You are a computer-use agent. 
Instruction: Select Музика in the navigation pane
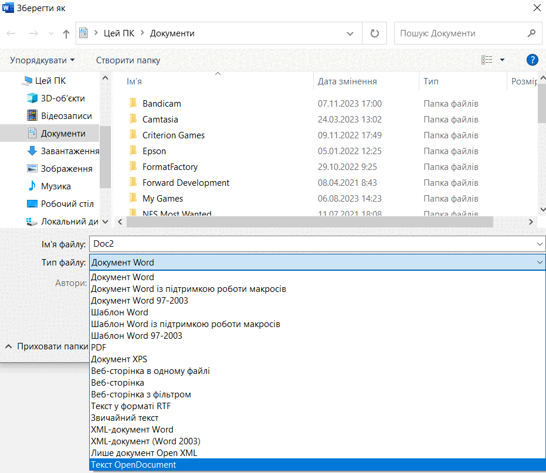[x=56, y=186]
